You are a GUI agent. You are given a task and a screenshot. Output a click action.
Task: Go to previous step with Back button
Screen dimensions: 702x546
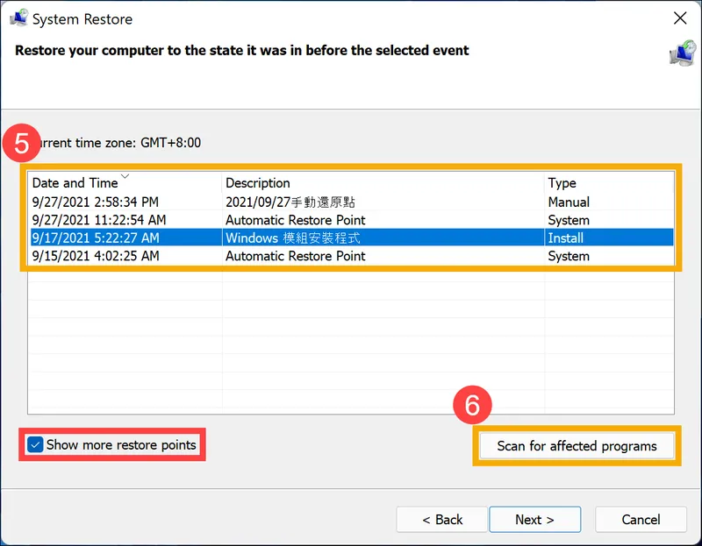(x=442, y=520)
